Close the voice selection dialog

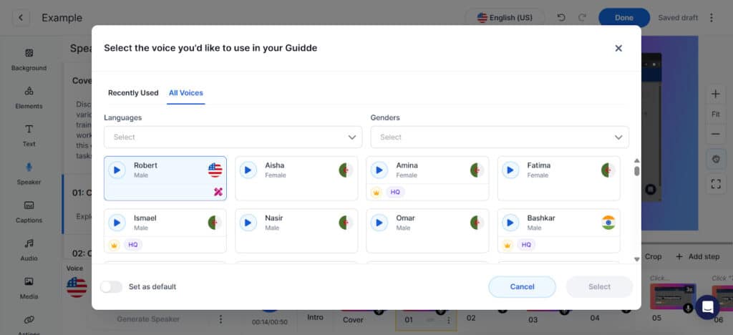(618, 48)
